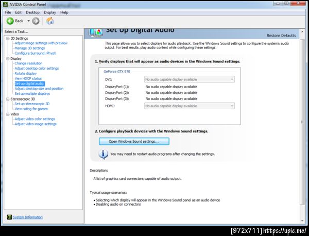Click the green Back arrow icon

[10, 21]
